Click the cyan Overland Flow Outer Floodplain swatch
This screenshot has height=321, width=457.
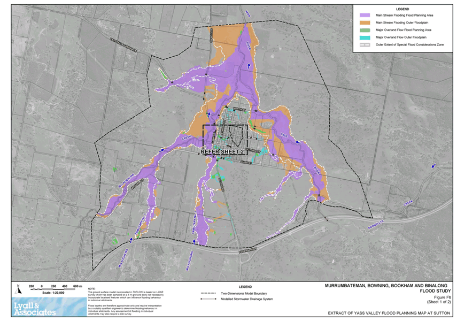[366, 37]
